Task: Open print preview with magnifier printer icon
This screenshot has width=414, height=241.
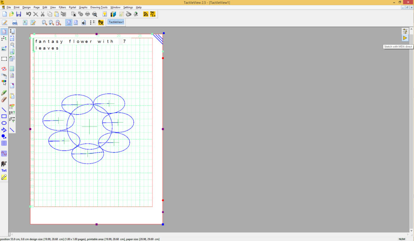Action: (95, 14)
